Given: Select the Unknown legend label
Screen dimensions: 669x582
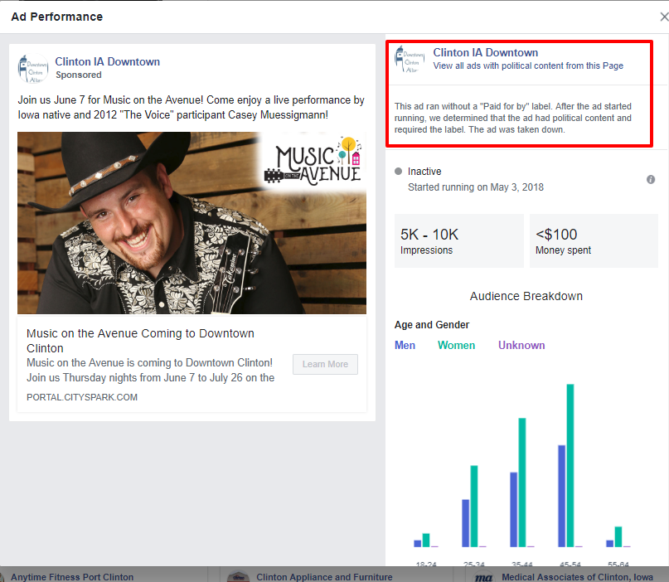Looking at the screenshot, I should click(x=521, y=345).
